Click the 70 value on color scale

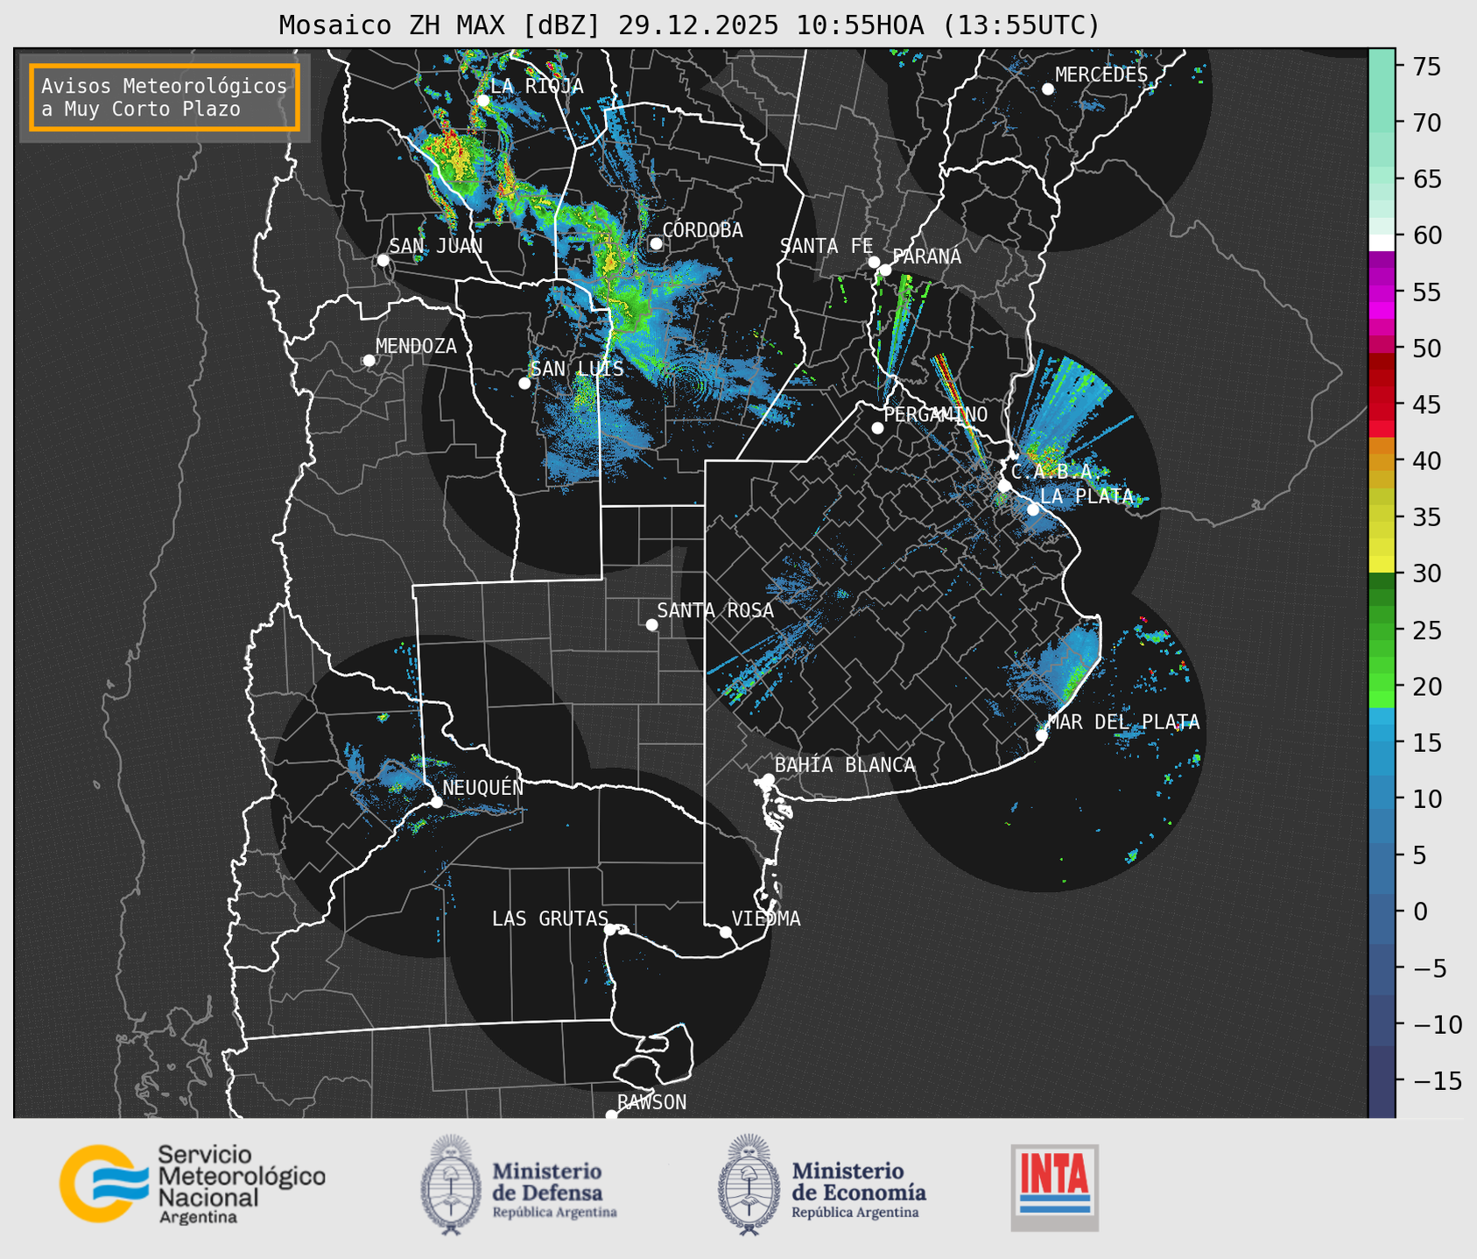[1427, 123]
